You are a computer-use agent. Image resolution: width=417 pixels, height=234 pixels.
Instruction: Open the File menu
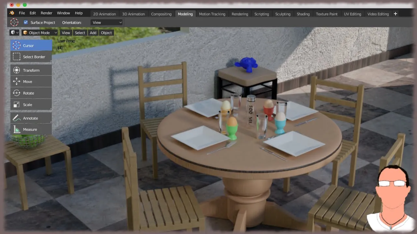(22, 13)
